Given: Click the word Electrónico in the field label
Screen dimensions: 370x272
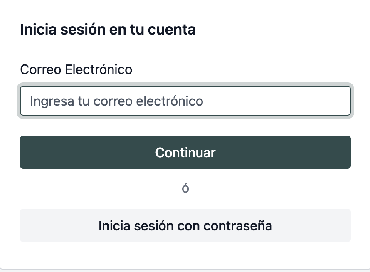Looking at the screenshot, I should [99, 69].
